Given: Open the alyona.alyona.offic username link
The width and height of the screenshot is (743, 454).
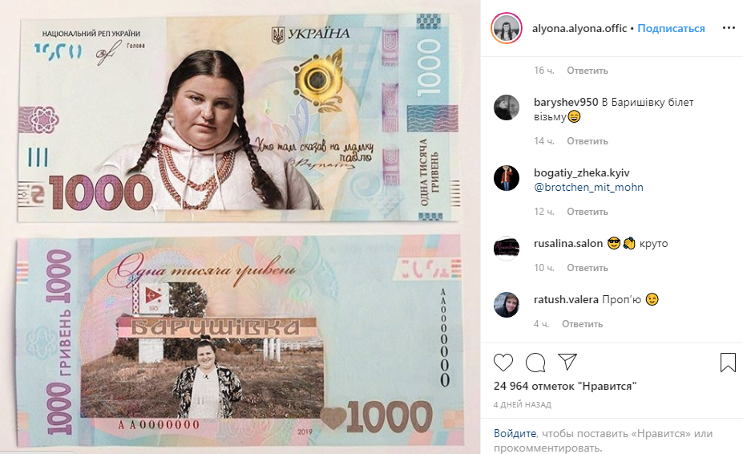Looking at the screenshot, I should coord(579,28).
